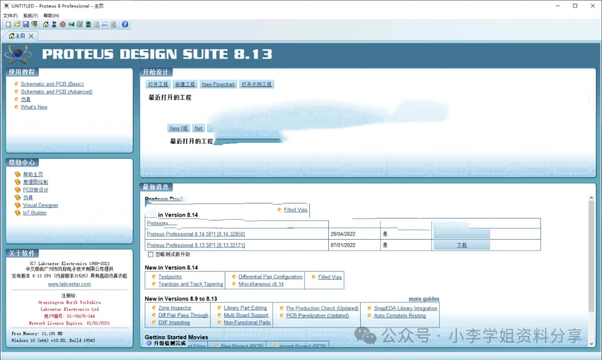Open the Non-Functional Pads link
Image resolution: width=602 pixels, height=360 pixels.
[247, 323]
